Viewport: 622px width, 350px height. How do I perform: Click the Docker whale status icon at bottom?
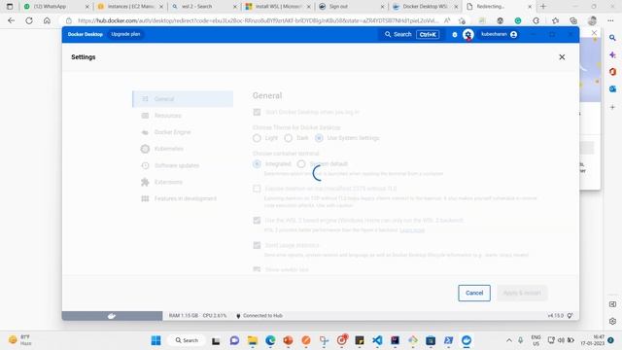pos(112,316)
